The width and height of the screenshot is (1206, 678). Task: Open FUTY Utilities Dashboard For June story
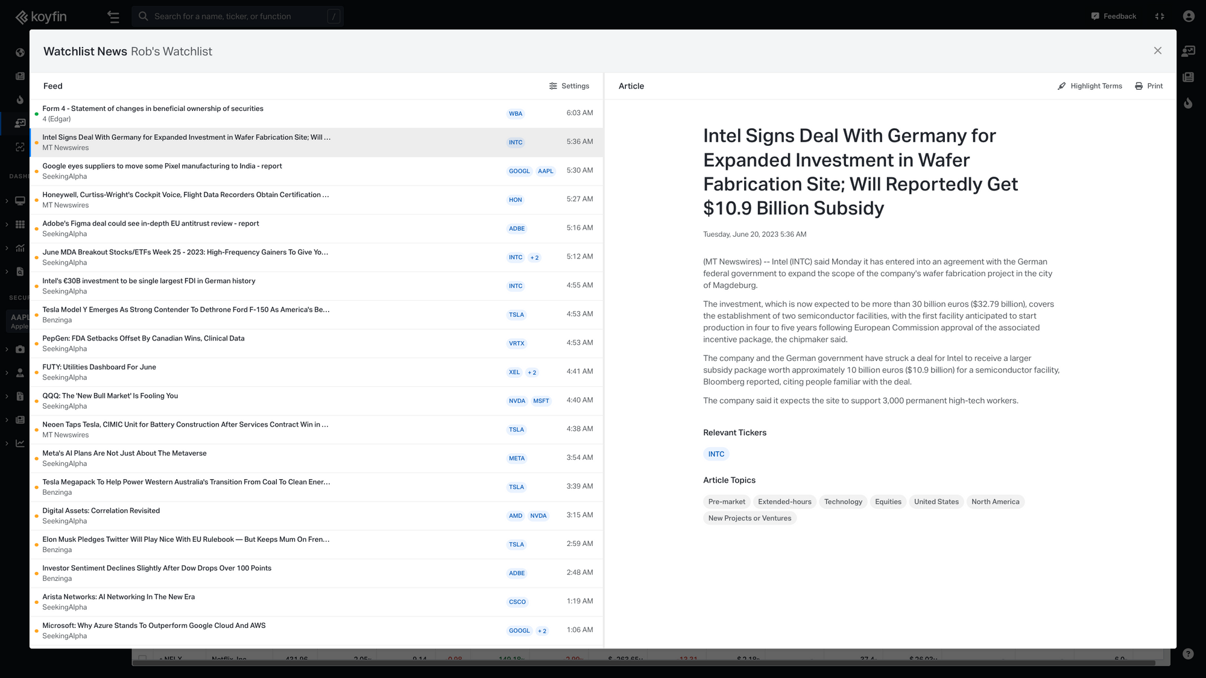coord(317,372)
